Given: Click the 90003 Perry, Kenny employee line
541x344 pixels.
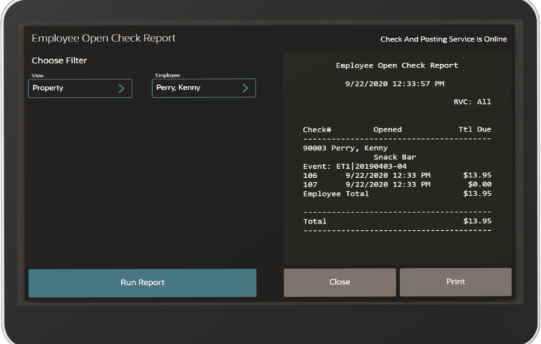Looking at the screenshot, I should (345, 148).
